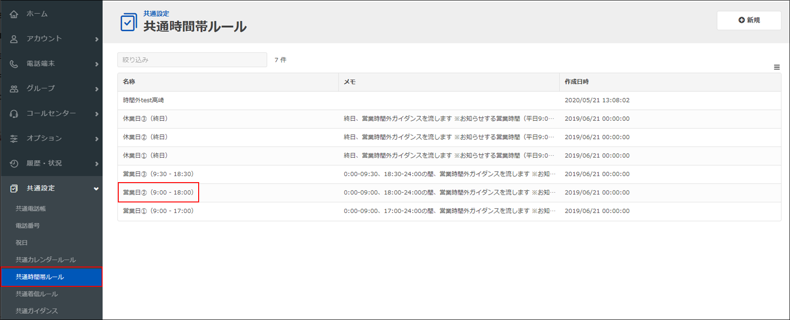Click the Group people icon

pyautogui.click(x=14, y=89)
